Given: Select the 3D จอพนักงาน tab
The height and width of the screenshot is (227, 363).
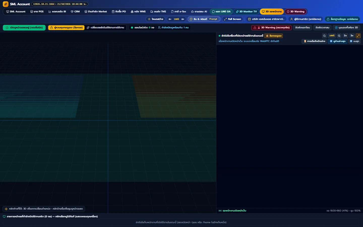Looking at the screenshot, I should (x=272, y=12).
